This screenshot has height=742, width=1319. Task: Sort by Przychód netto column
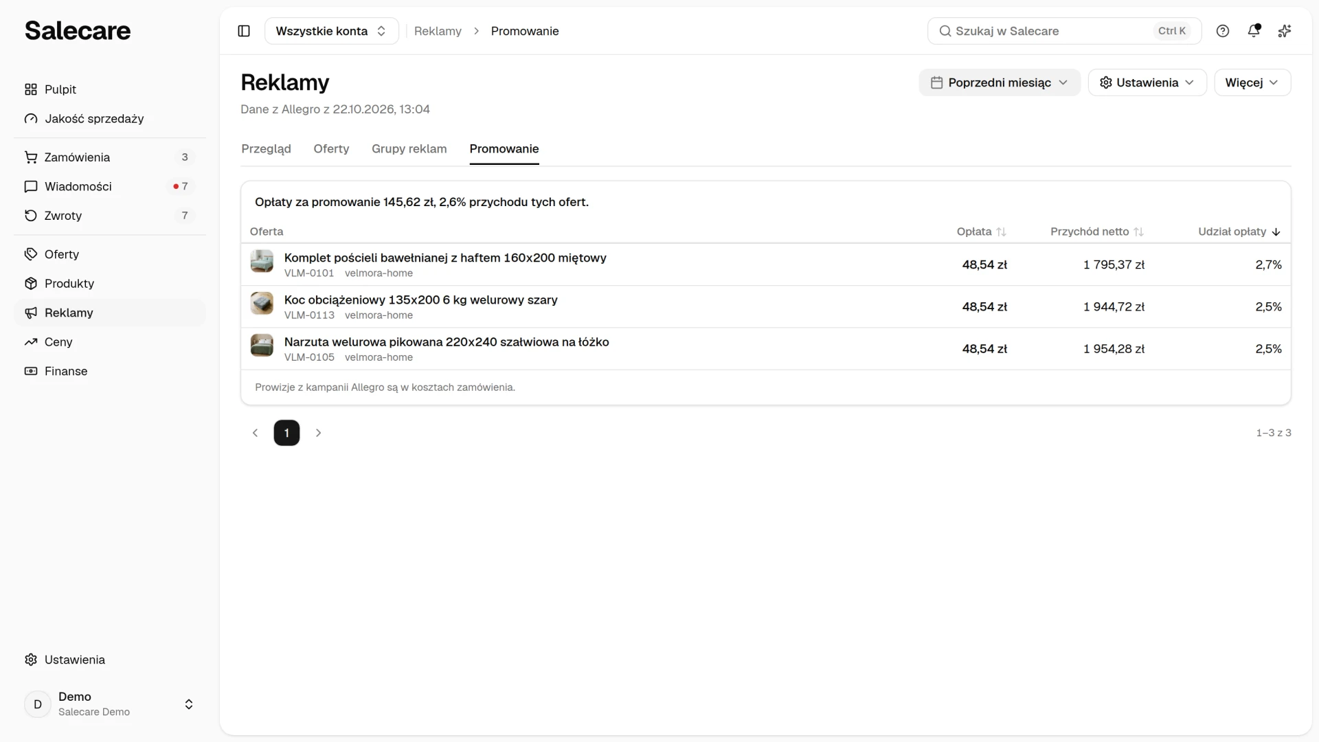[1097, 232]
